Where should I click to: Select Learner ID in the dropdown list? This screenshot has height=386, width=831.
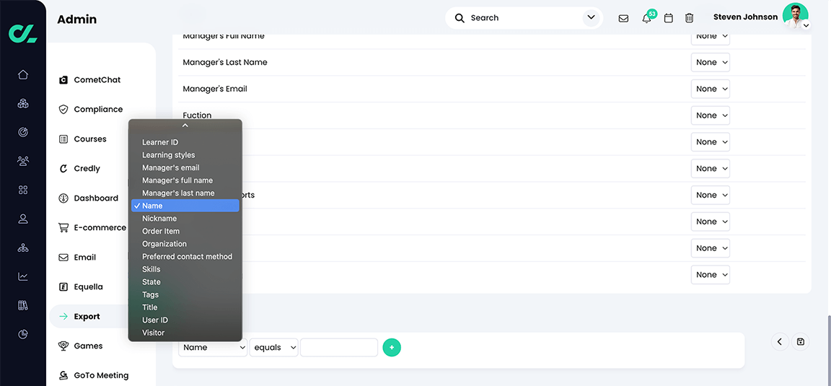[x=185, y=142]
